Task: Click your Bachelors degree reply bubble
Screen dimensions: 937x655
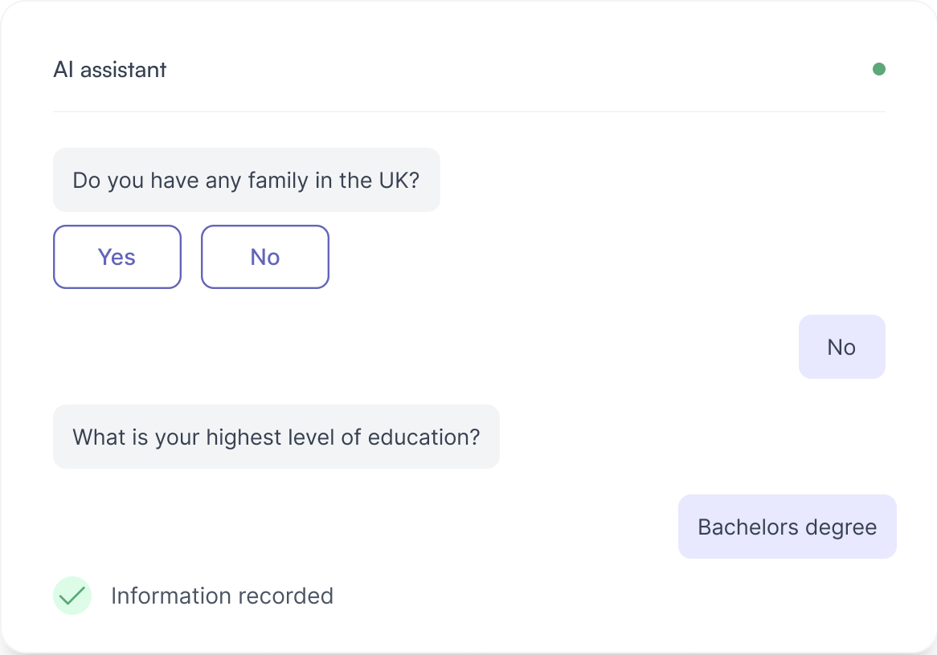Action: click(787, 527)
